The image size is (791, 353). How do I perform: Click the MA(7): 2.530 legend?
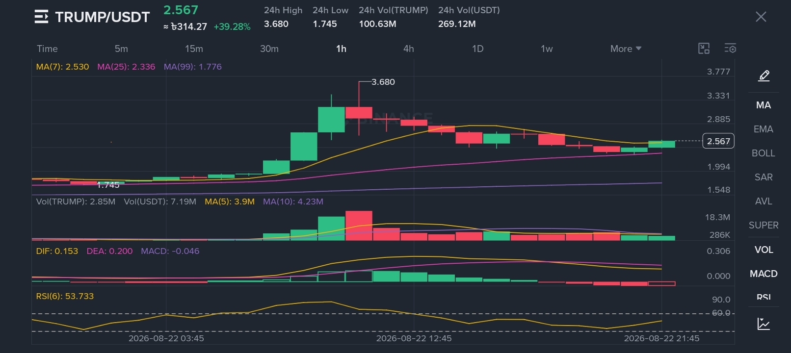point(62,67)
